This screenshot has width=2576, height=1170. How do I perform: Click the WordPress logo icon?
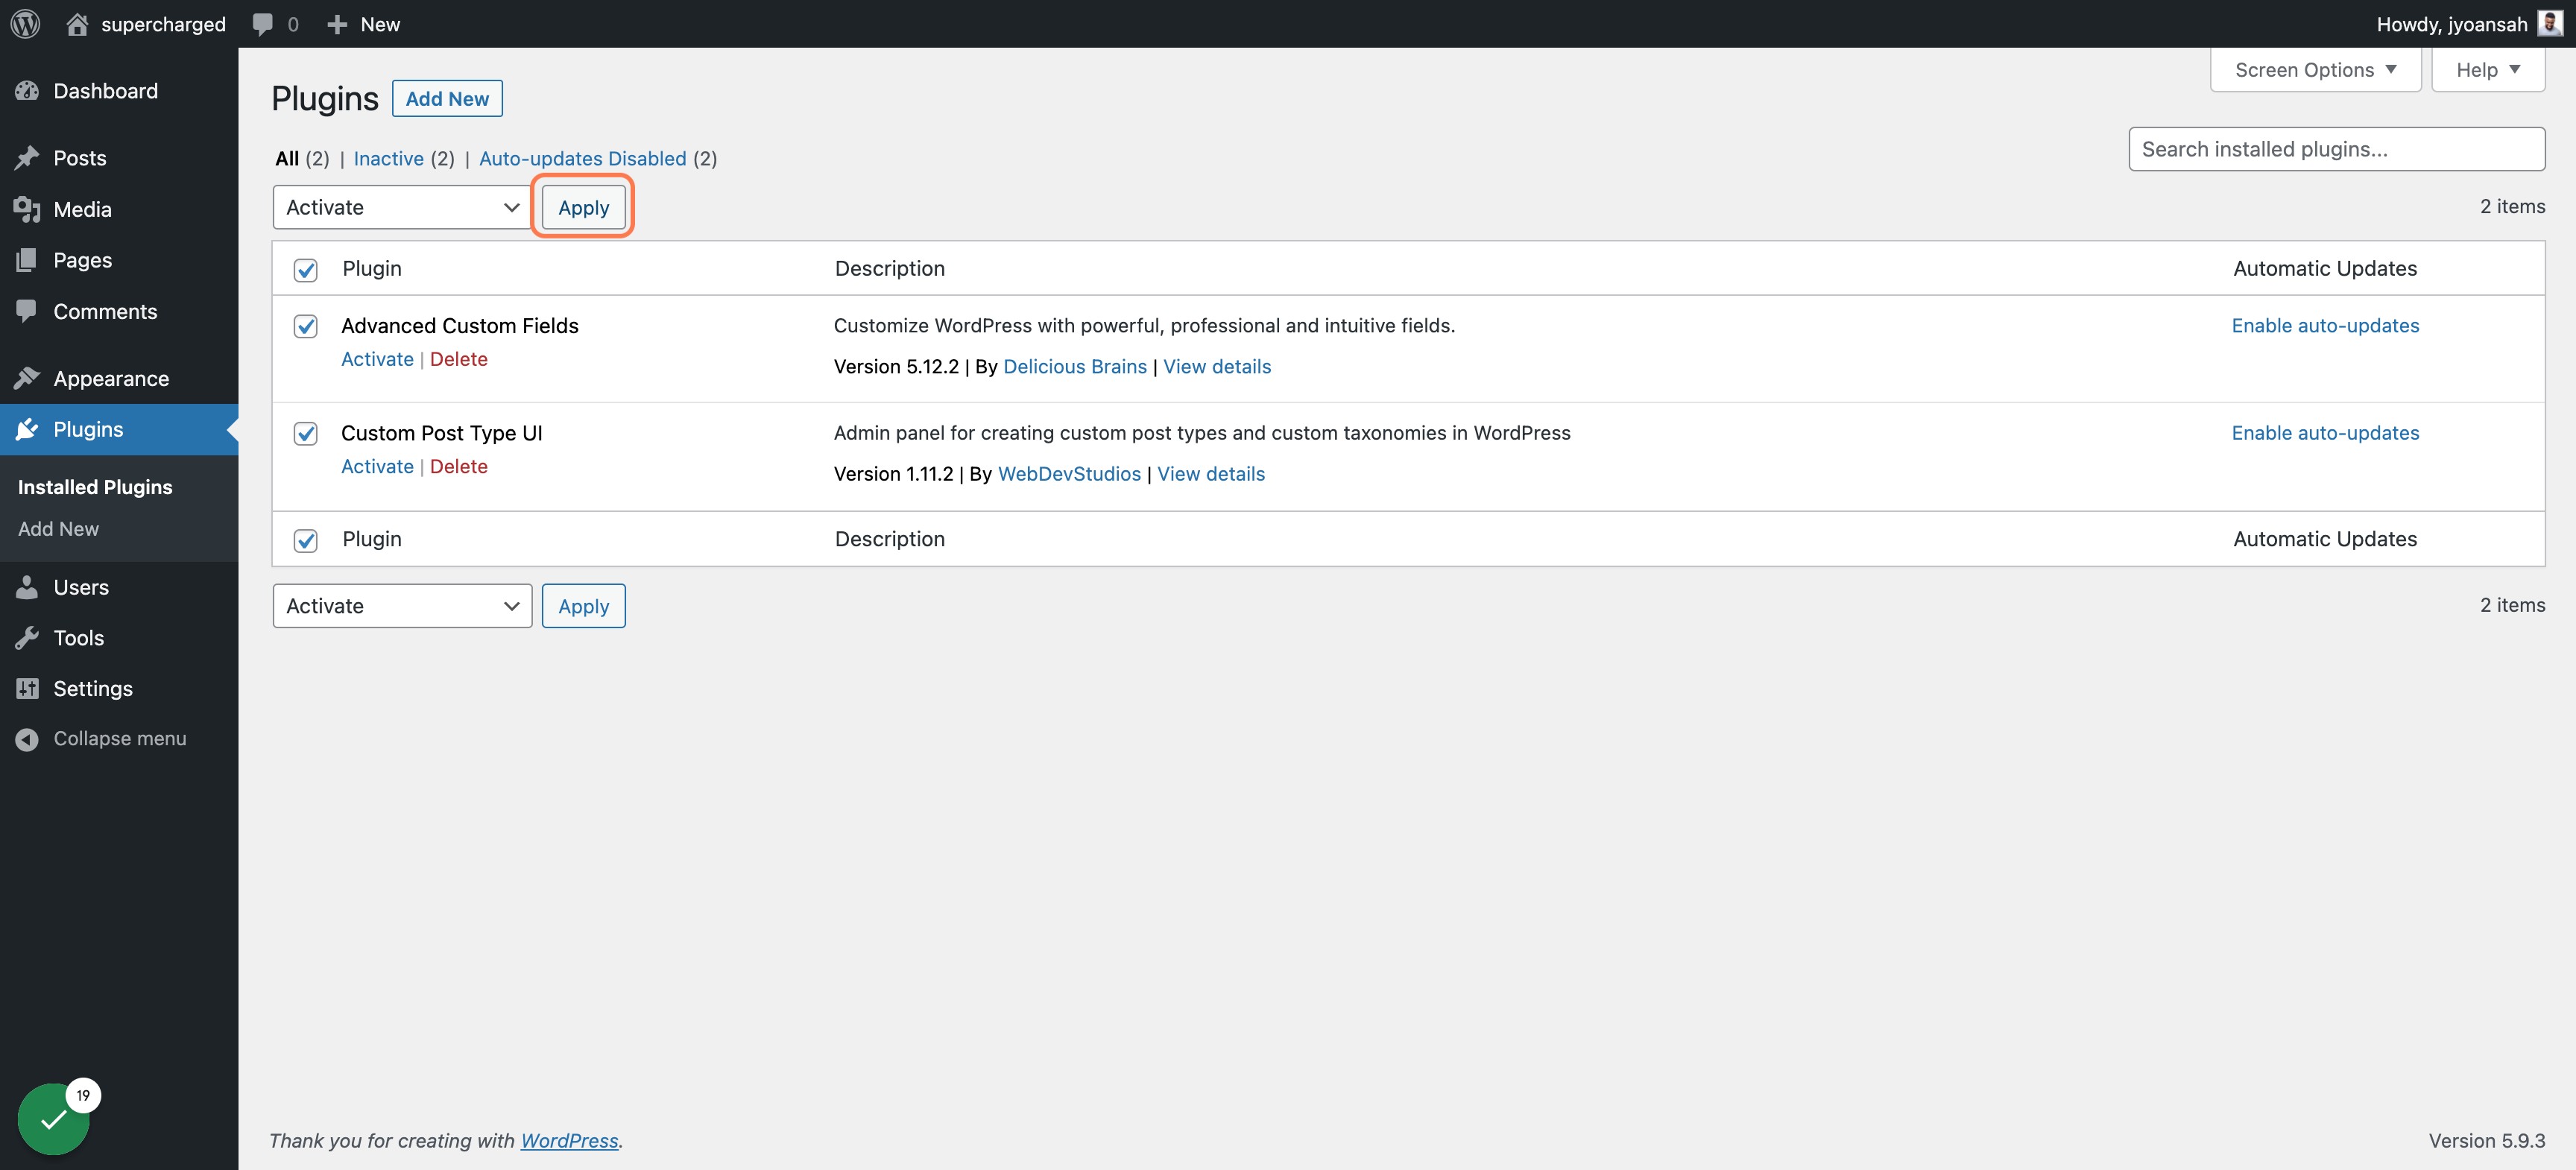click(x=25, y=24)
